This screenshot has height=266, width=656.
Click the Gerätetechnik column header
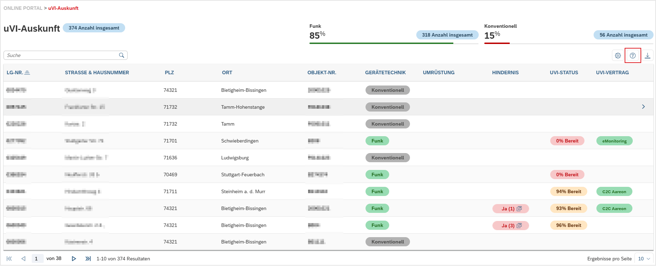[x=385, y=72]
